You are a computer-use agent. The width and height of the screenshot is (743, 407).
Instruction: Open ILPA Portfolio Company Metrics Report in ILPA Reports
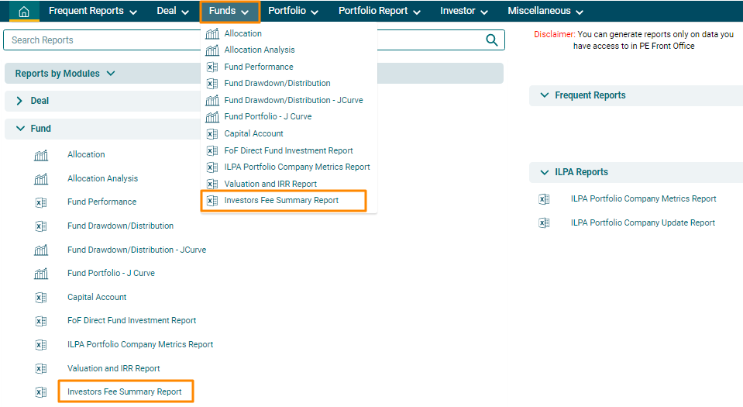click(x=643, y=199)
